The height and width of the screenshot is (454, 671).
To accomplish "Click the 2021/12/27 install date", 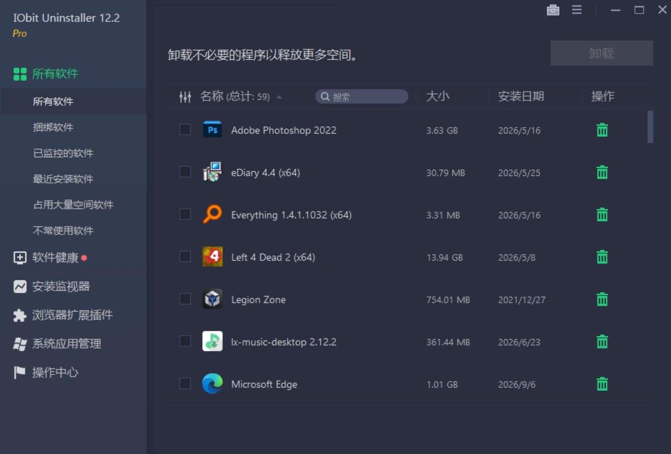I will pos(522,300).
